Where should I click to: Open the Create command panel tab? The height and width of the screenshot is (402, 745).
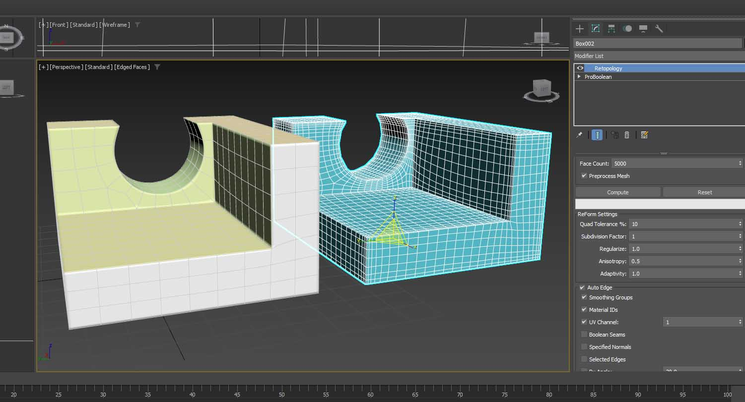coord(580,29)
